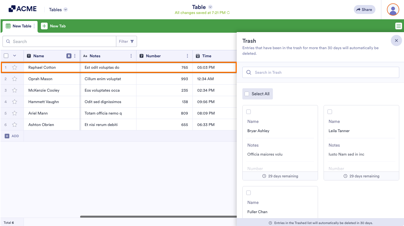
Task: Click the Time column calendar icon
Action: (x=198, y=56)
